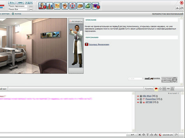Click the red star icon beside APT88

pyautogui.click(x=144, y=102)
